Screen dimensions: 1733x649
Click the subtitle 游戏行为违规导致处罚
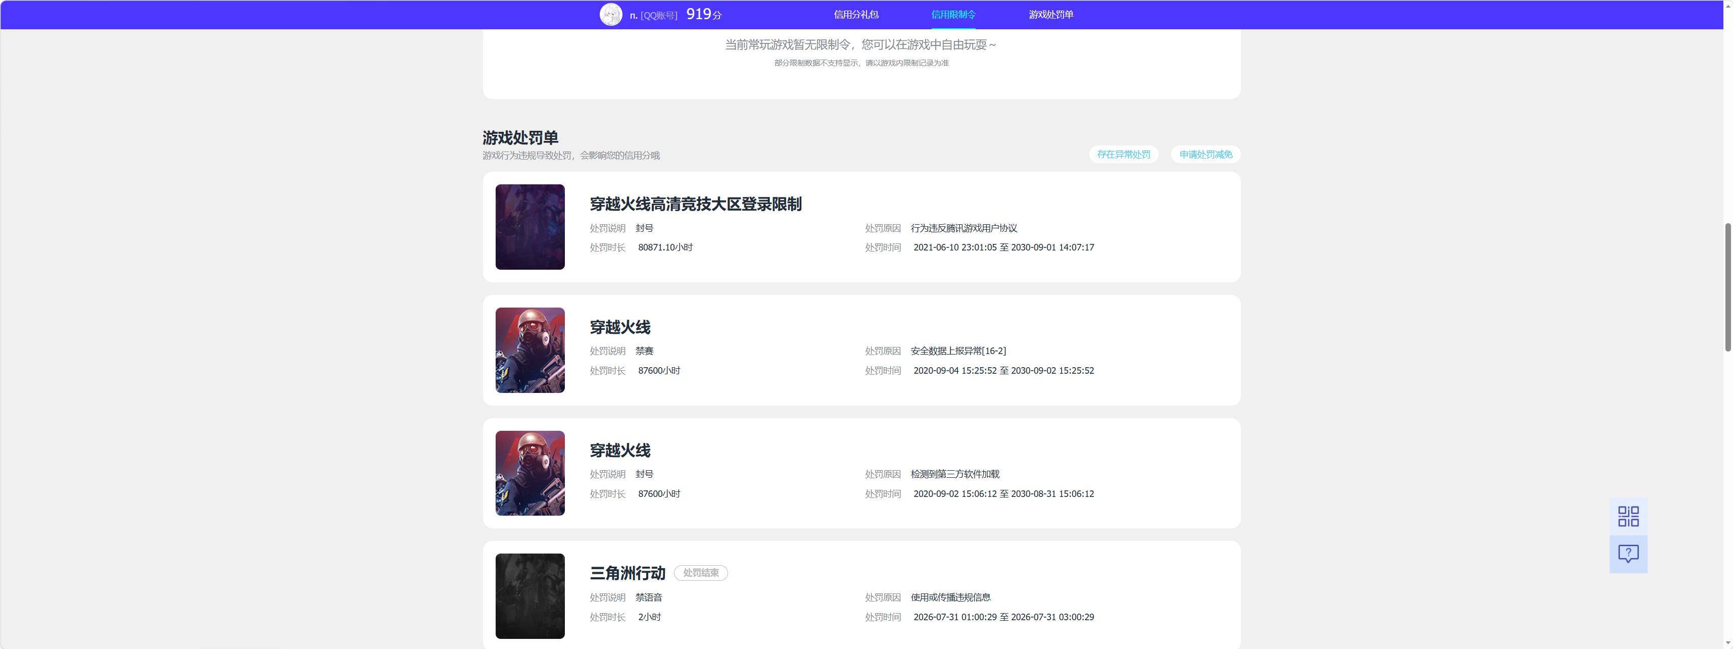coord(570,156)
